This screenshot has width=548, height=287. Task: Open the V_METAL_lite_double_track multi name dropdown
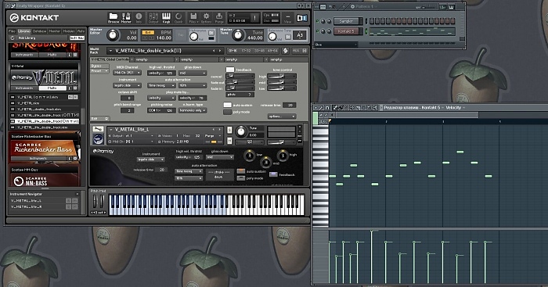pyautogui.click(x=165, y=51)
